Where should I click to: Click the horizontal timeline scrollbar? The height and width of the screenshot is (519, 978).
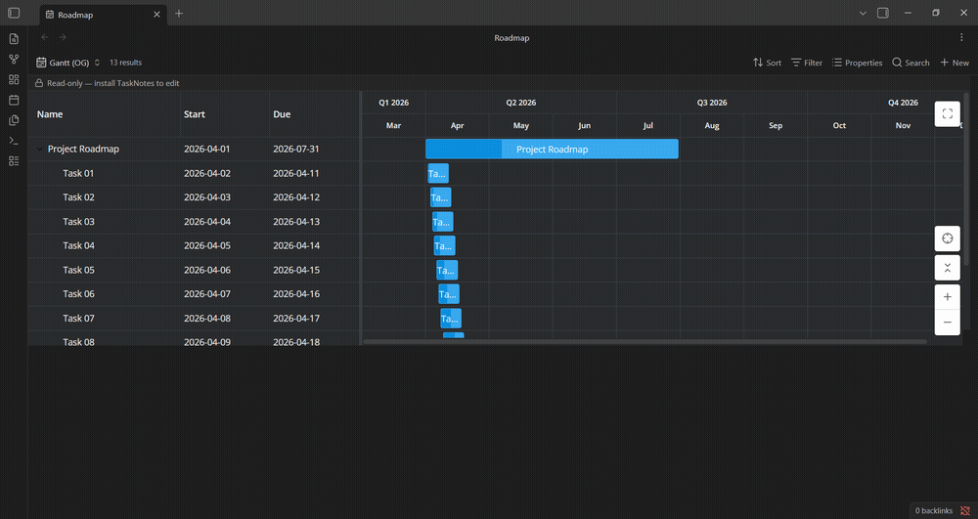tap(645, 341)
